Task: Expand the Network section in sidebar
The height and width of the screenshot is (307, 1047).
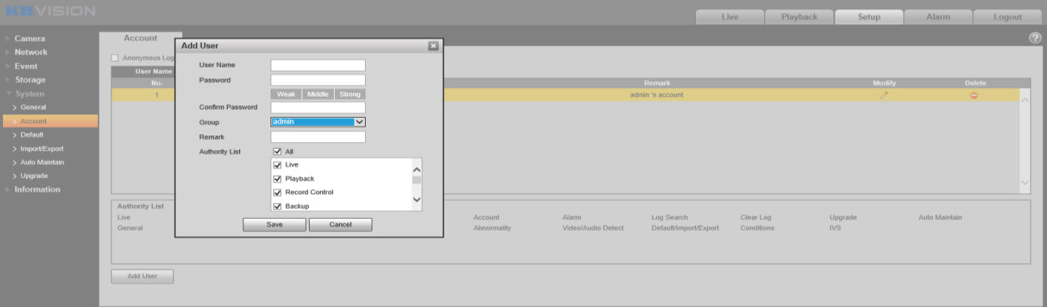Action: pos(31,52)
